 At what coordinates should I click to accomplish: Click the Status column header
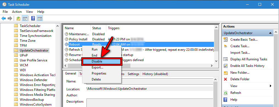pyautogui.click(x=98, y=28)
